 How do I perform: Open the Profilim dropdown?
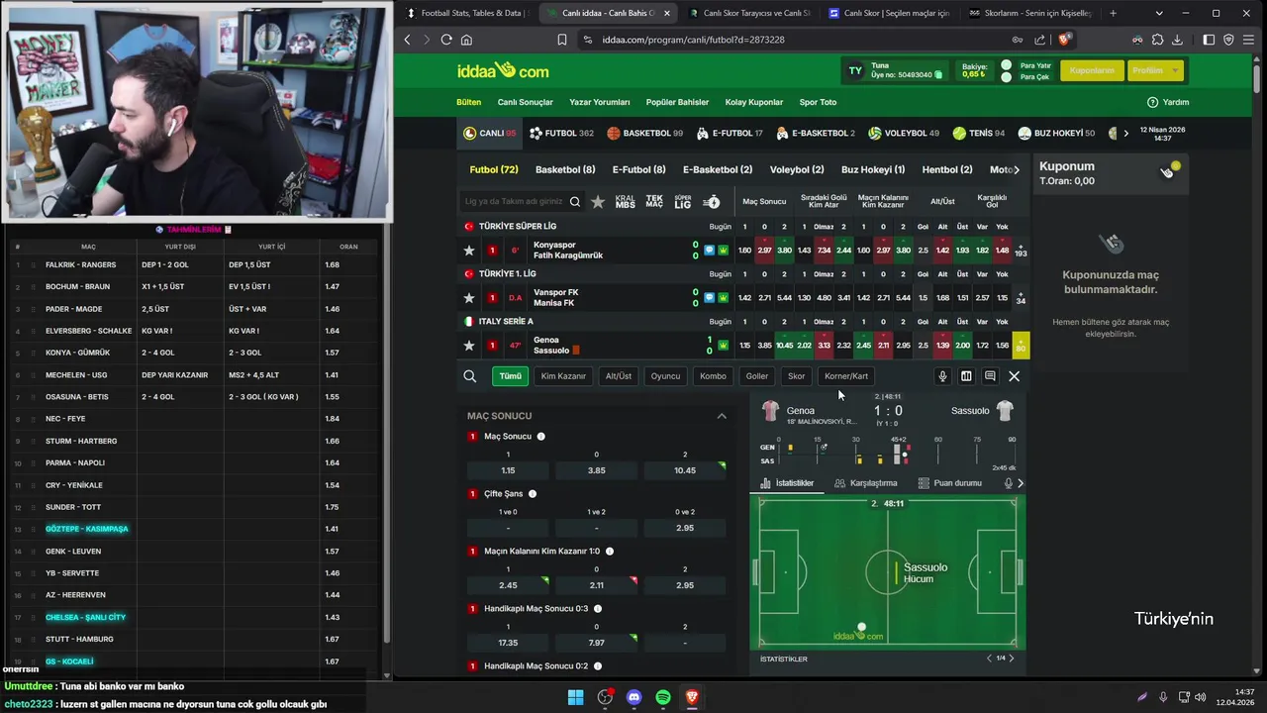pyautogui.click(x=1156, y=70)
